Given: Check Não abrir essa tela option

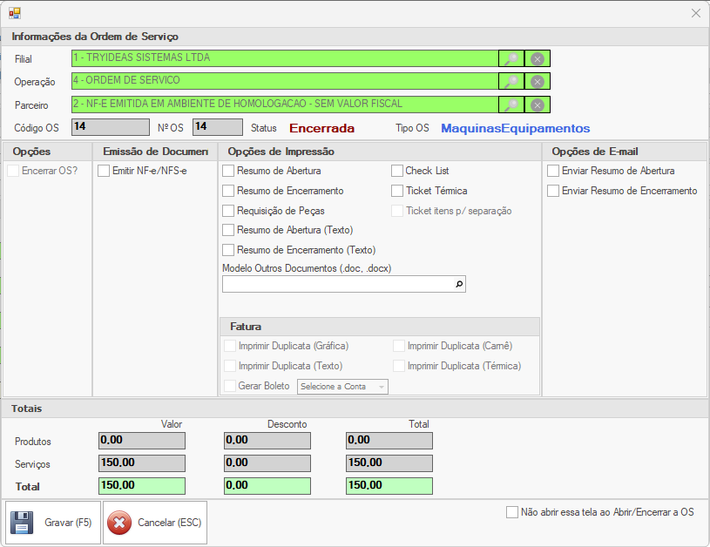Looking at the screenshot, I should pyautogui.click(x=512, y=512).
